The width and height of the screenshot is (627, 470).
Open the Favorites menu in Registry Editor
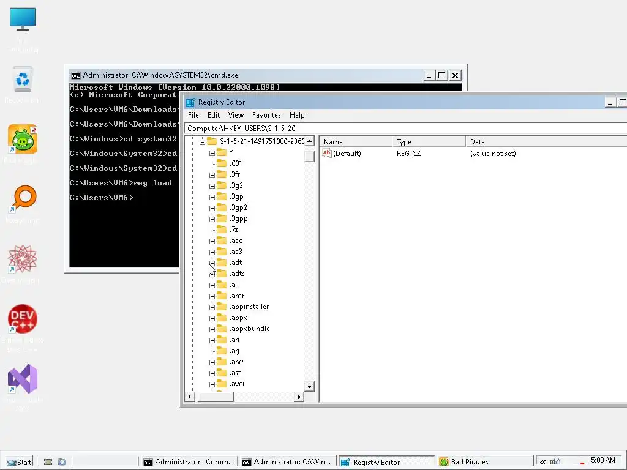[266, 115]
